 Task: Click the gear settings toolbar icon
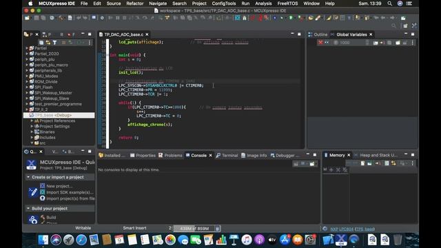pyautogui.click(x=52, y=18)
